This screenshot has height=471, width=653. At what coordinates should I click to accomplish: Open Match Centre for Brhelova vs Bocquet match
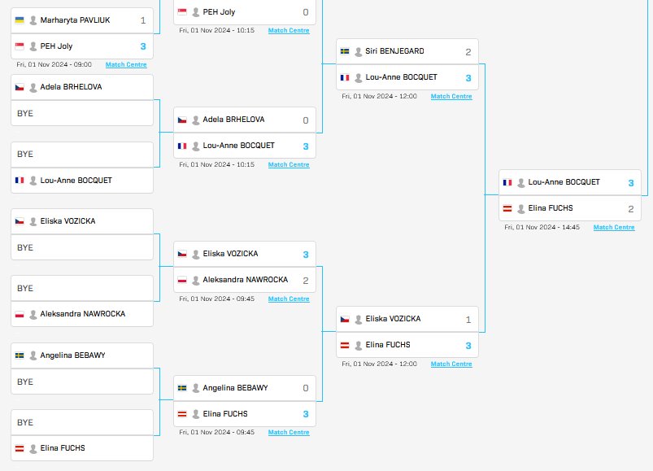pyautogui.click(x=289, y=164)
